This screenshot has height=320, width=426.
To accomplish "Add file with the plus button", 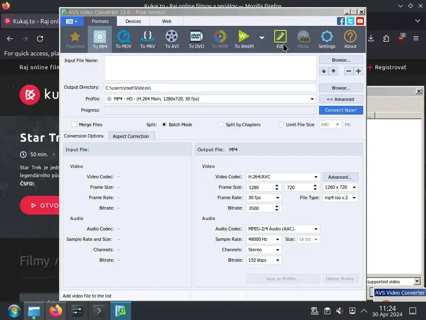I will (x=358, y=71).
